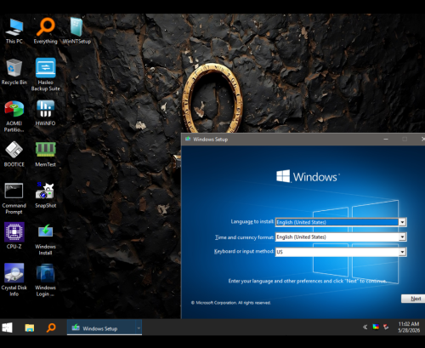Select the BOOTICE desktop icon

tap(14, 154)
